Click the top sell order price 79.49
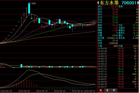The width and height of the screenshot is (140, 93). [115, 9]
